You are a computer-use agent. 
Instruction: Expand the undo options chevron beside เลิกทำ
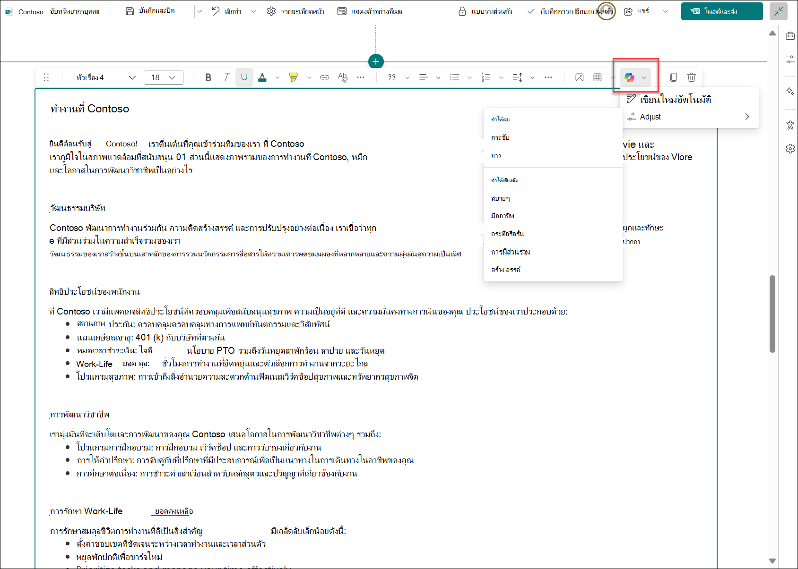coord(253,11)
